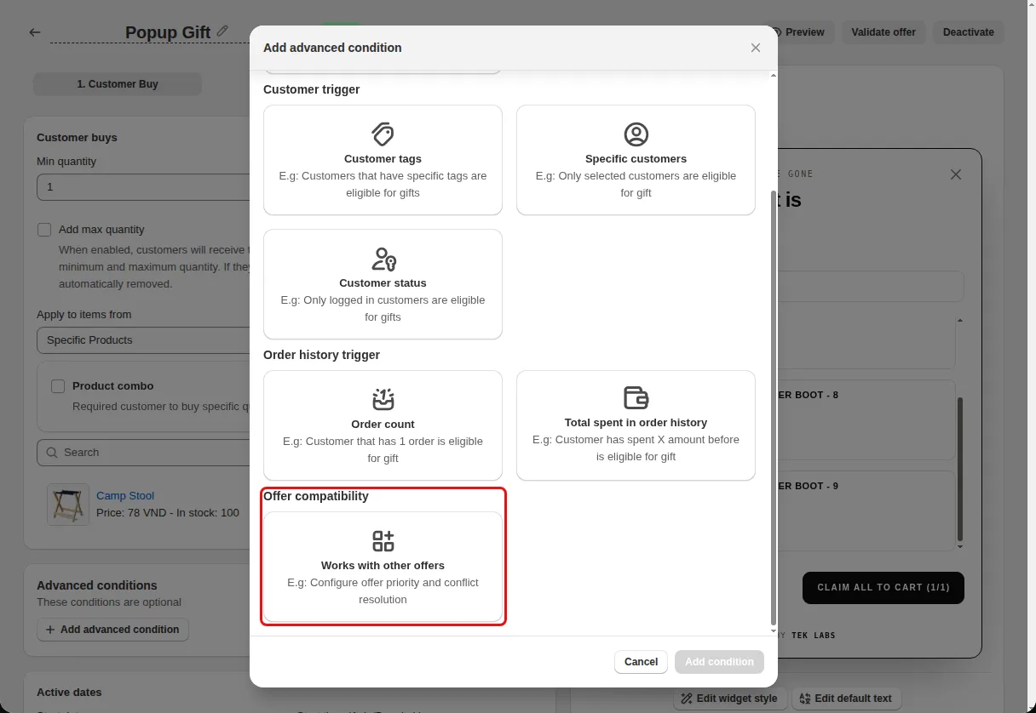Click the product Search field
Viewport: 1036px width, 713px height.
click(x=145, y=453)
